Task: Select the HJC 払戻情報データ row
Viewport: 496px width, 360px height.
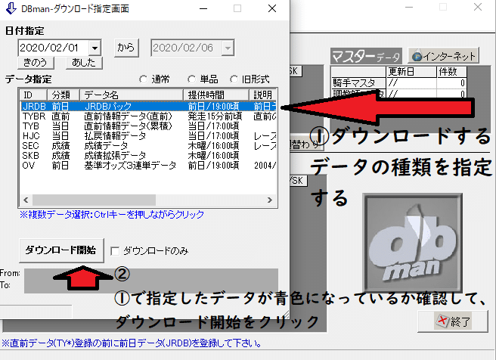Action: pos(148,135)
